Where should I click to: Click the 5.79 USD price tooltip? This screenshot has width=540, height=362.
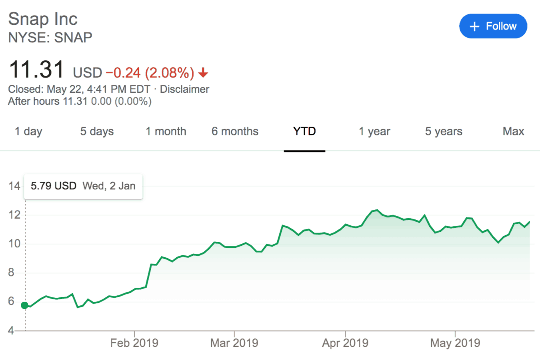[x=83, y=186]
